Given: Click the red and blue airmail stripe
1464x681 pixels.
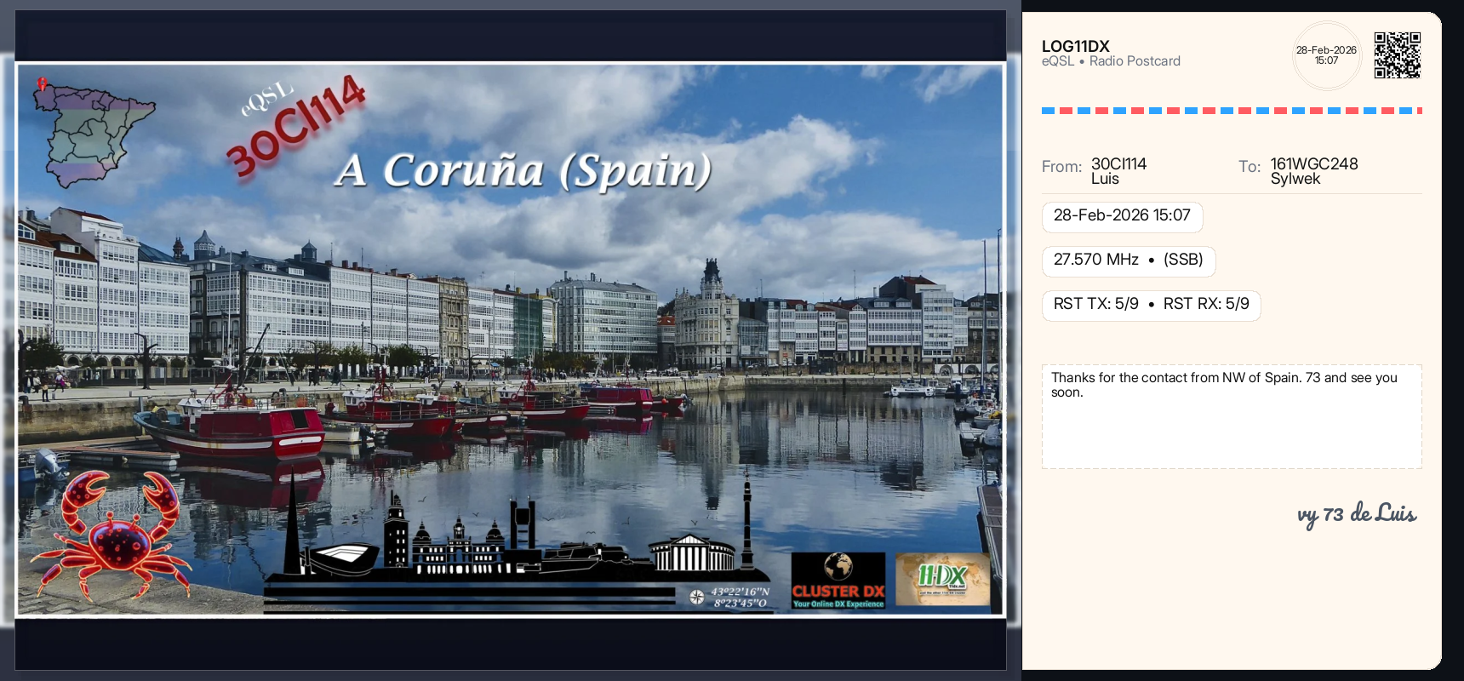Looking at the screenshot, I should click(1231, 111).
